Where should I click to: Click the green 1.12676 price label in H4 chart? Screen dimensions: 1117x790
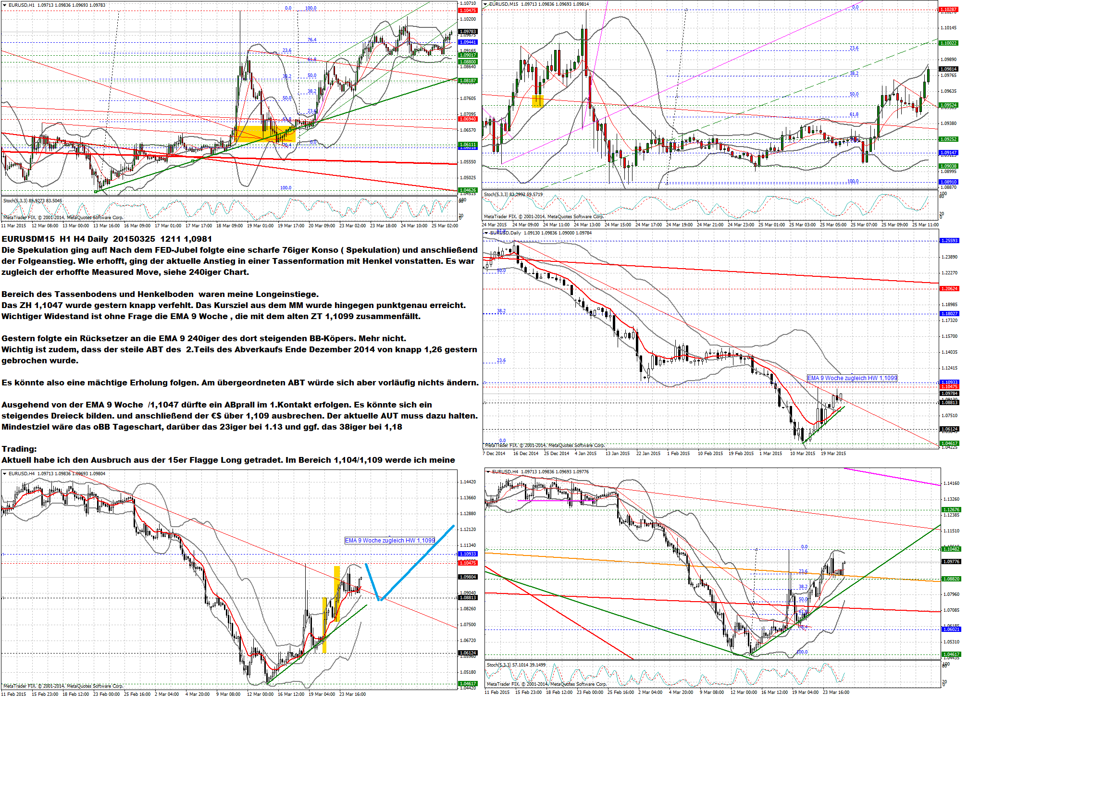click(951, 510)
